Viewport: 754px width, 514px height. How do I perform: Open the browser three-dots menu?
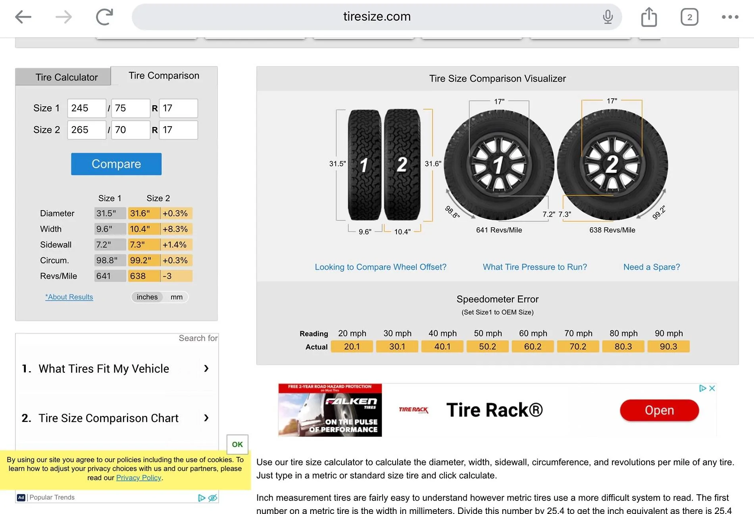(x=730, y=17)
